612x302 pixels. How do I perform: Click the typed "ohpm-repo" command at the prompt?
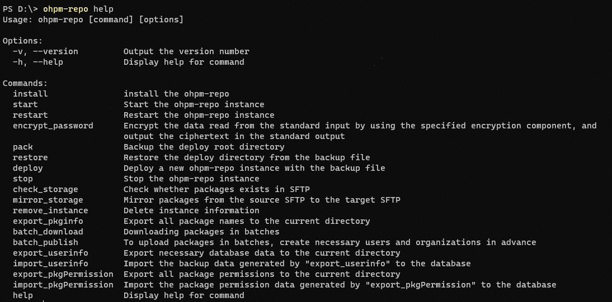65,9
